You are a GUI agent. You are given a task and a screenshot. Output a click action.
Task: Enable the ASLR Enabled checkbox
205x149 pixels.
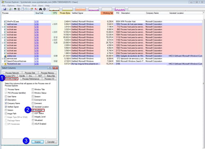pyautogui.click(x=33, y=124)
